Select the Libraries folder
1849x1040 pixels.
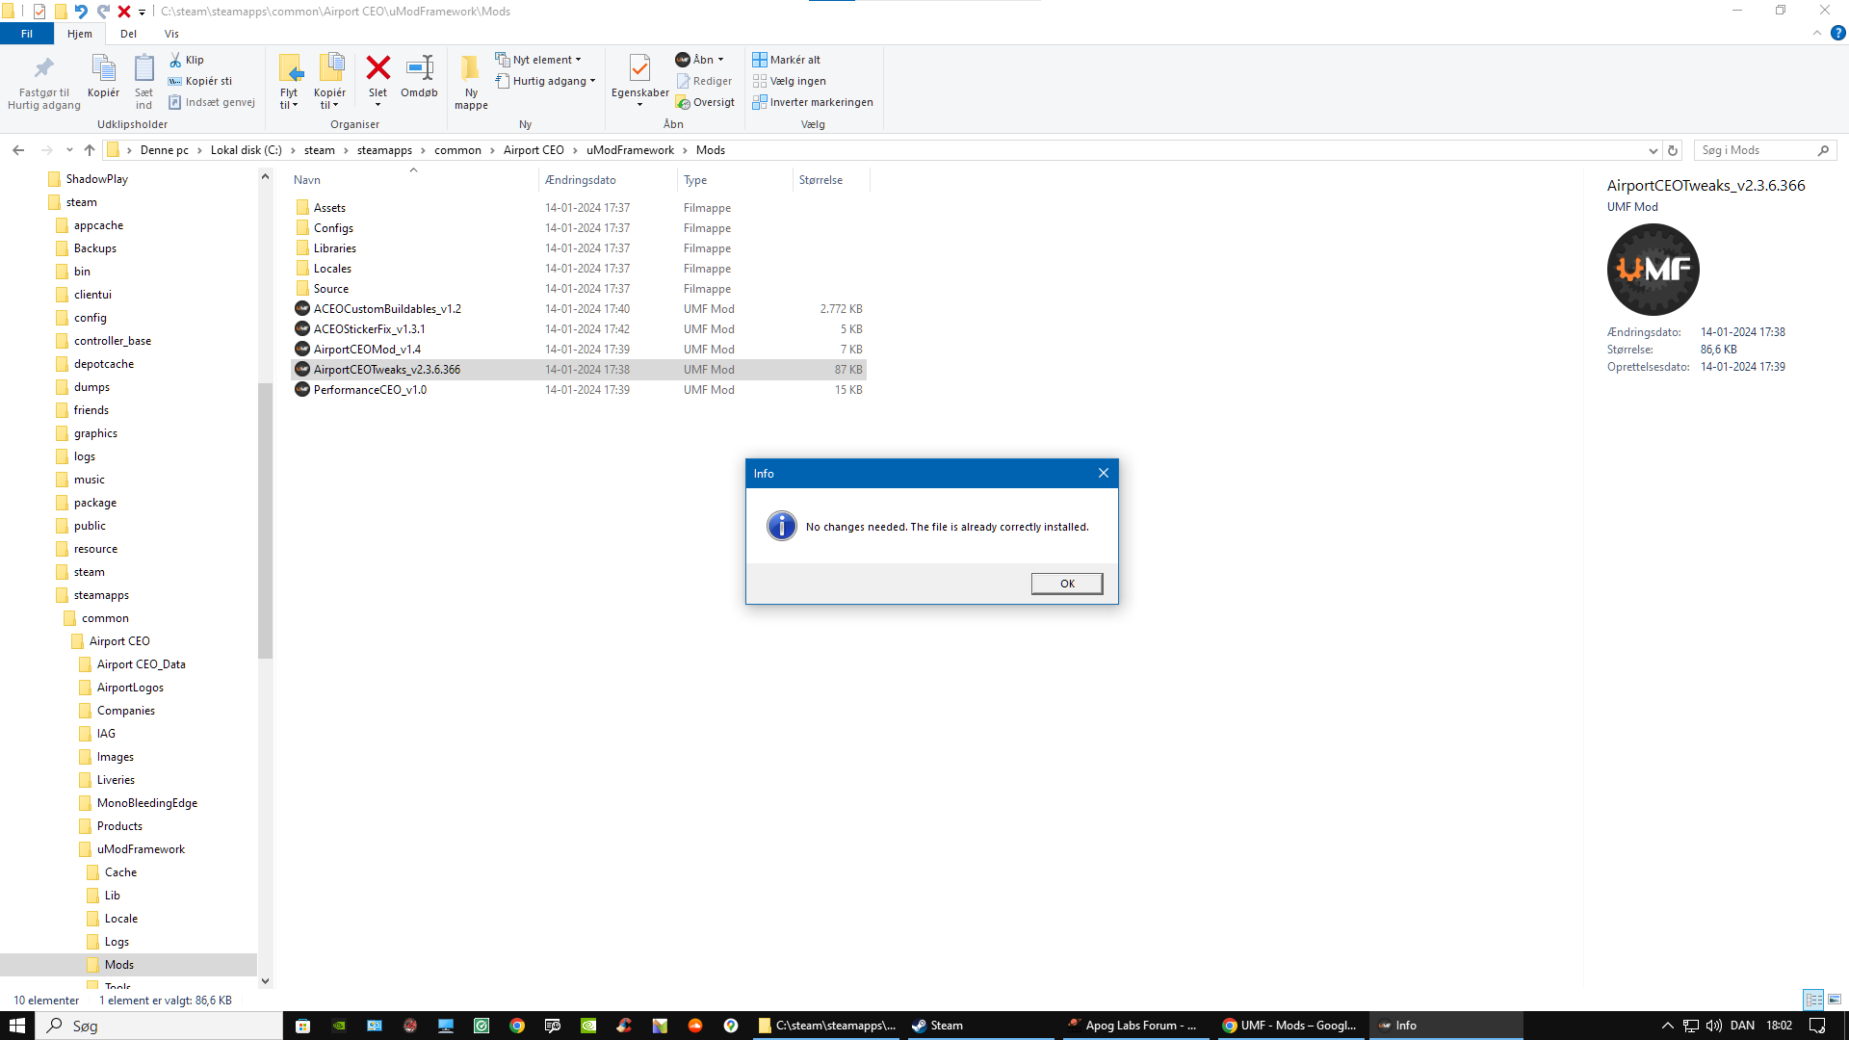(335, 248)
